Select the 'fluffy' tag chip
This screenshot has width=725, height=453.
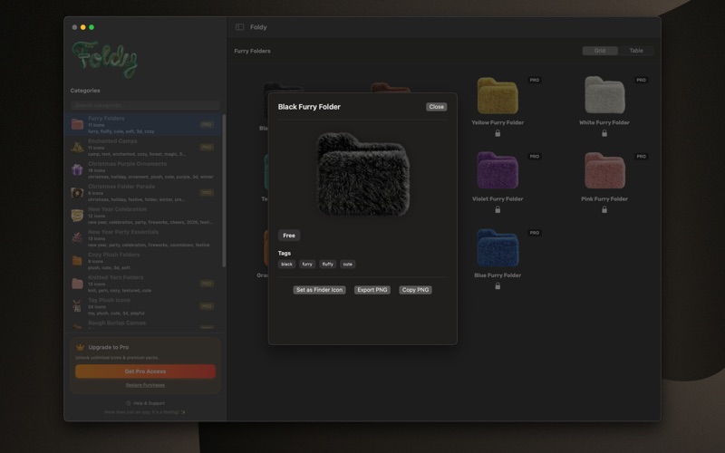tap(328, 264)
